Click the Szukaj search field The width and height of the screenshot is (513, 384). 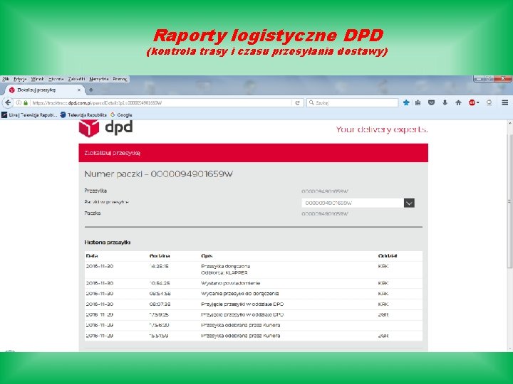(353, 103)
